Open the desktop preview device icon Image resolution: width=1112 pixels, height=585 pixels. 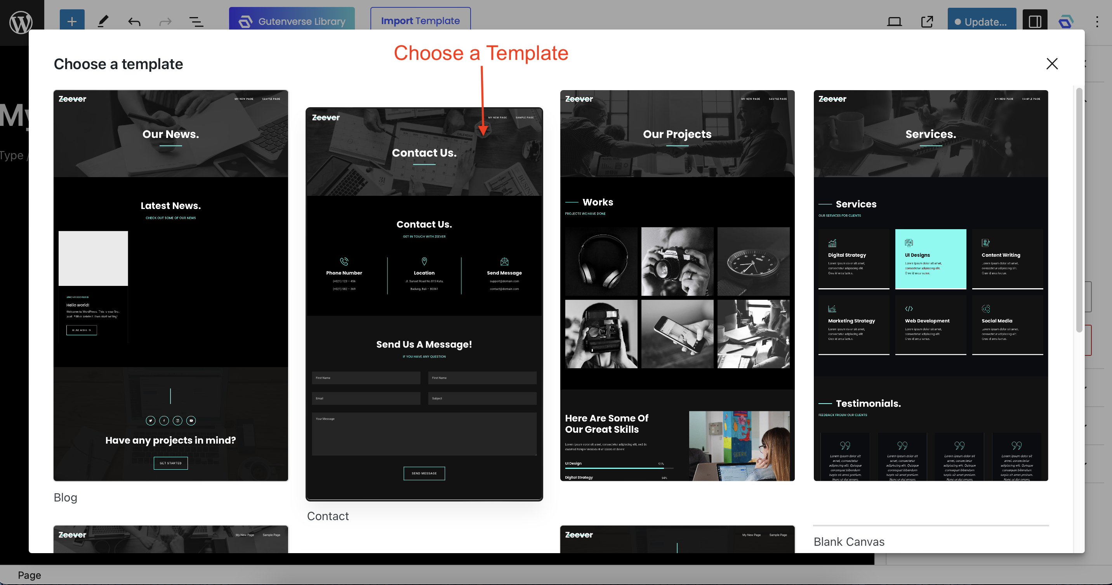coord(895,22)
